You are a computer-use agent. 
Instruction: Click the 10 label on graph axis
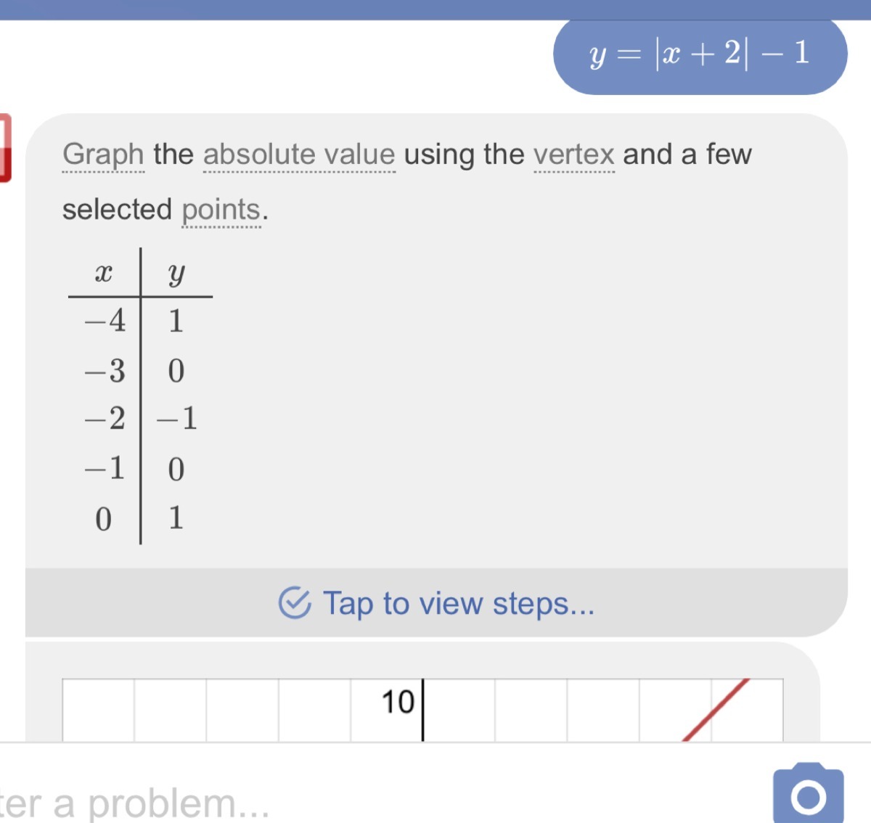pyautogui.click(x=398, y=702)
